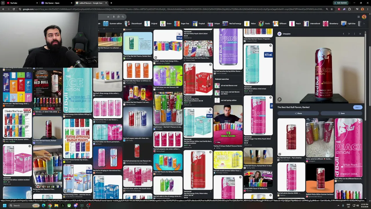Screen dimensions: 371x209
Task: Search inside the image with Lens icon
Action: pos(279,100)
